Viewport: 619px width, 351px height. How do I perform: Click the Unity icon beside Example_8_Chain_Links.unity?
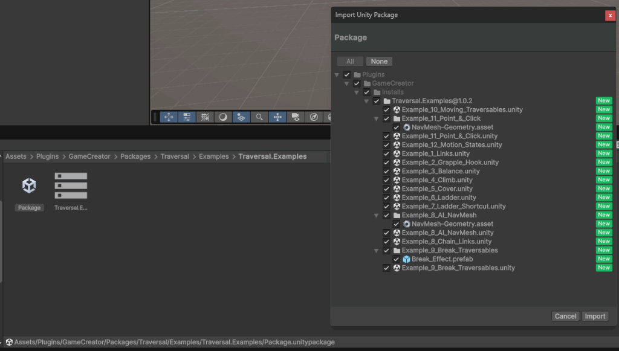pyautogui.click(x=397, y=242)
